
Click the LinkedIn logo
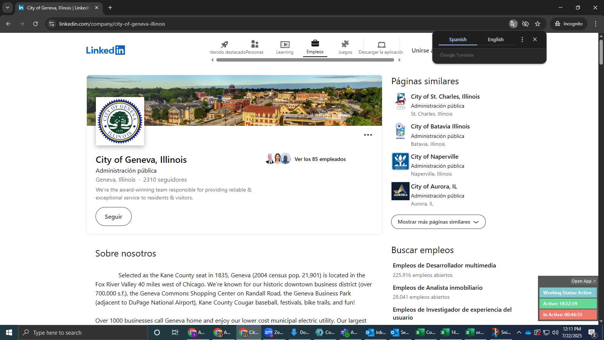[105, 50]
